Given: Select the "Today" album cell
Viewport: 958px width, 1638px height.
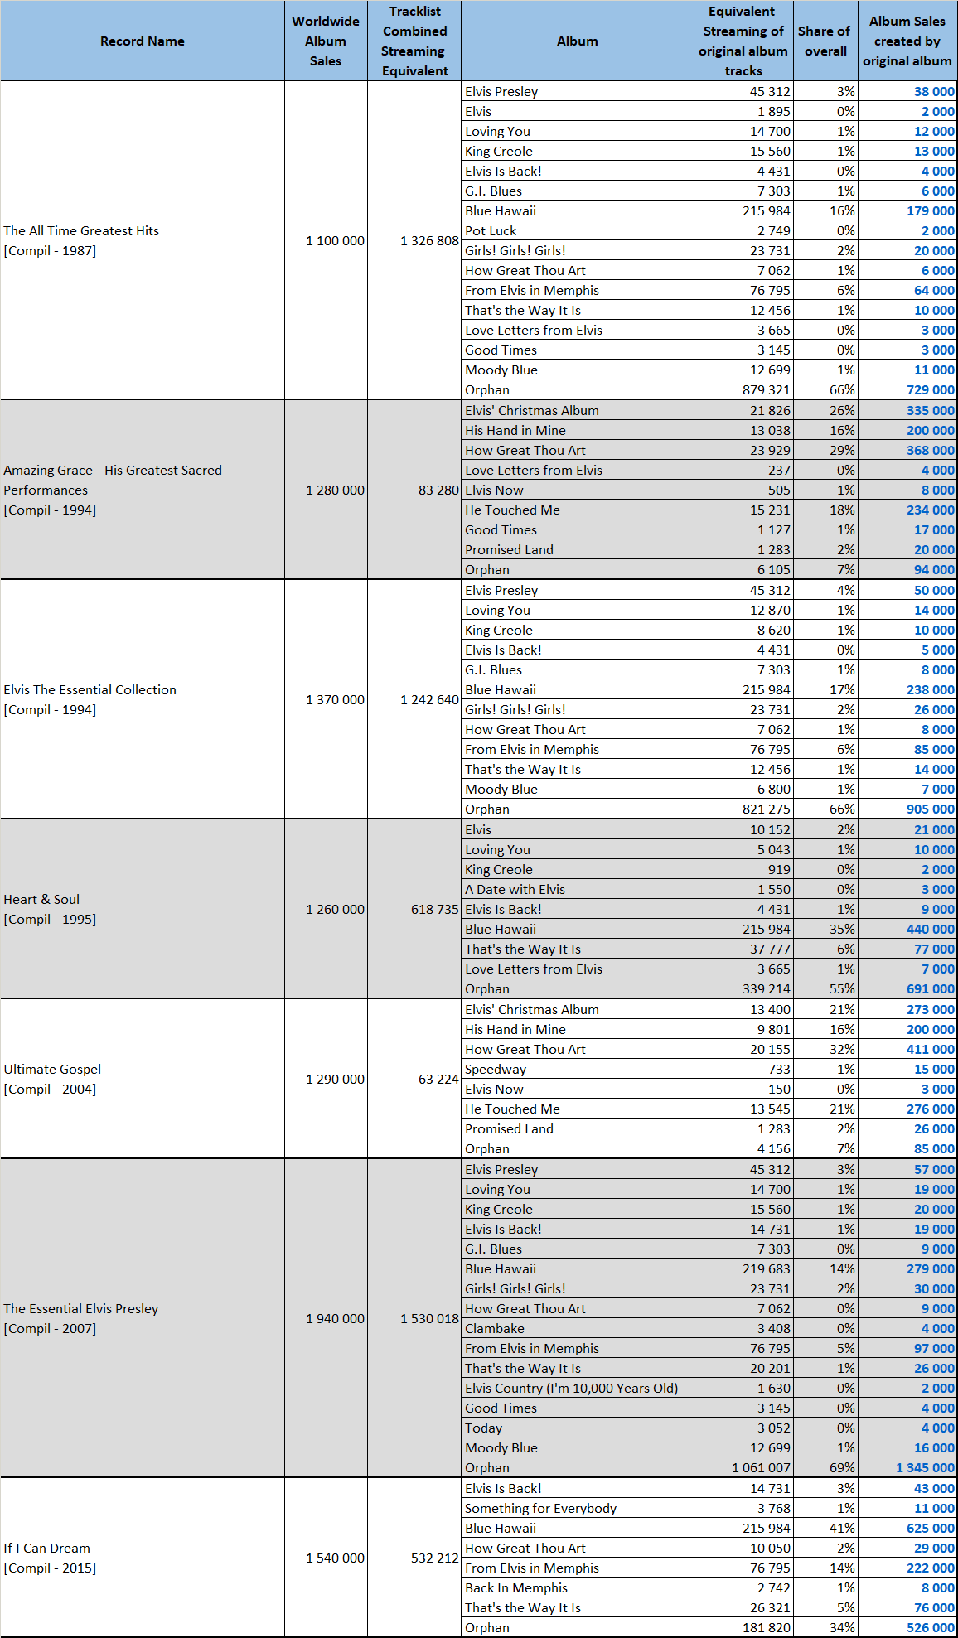Looking at the screenshot, I should (x=578, y=1428).
